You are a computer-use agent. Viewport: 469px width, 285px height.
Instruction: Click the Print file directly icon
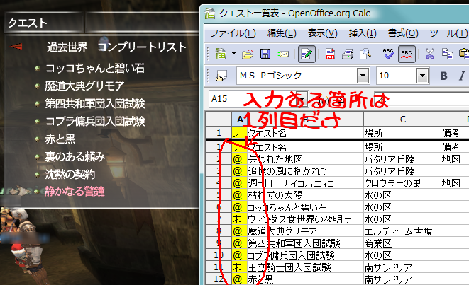click(x=348, y=54)
